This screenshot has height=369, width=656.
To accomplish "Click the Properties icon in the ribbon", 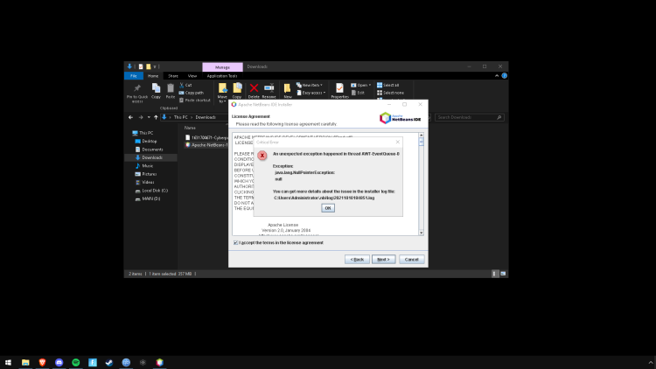I will (339, 87).
